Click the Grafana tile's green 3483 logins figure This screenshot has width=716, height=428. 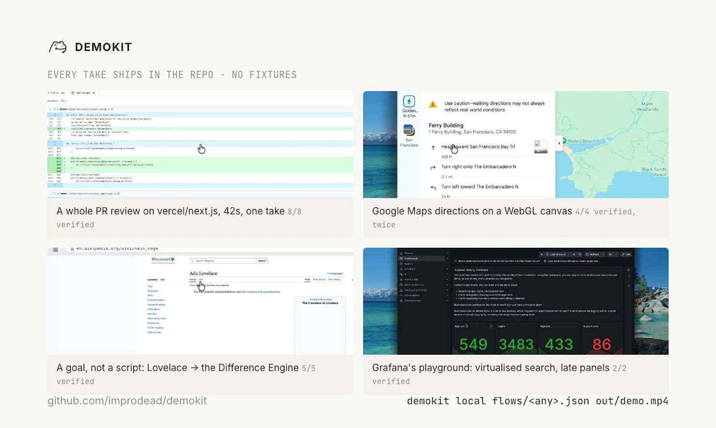click(516, 344)
